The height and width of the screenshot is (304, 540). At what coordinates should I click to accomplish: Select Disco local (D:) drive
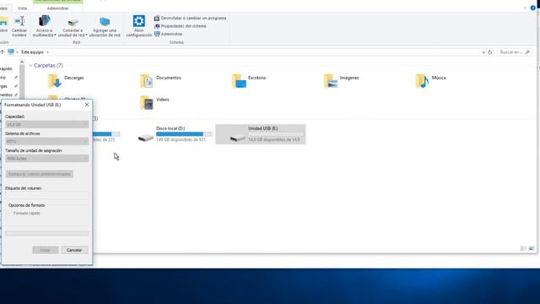pyautogui.click(x=175, y=134)
